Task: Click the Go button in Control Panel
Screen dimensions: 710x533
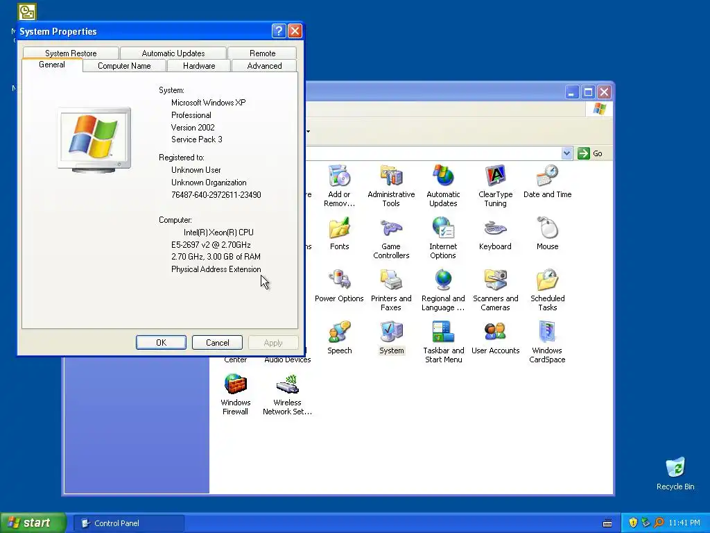Action: point(590,153)
